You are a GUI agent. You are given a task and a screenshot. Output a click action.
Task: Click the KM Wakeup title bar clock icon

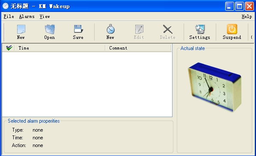click(x=6, y=6)
